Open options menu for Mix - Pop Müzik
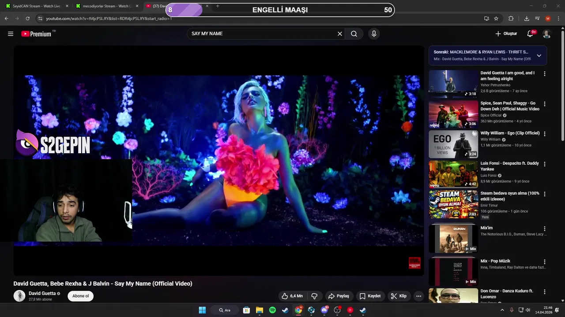565x317 pixels. 544,262
